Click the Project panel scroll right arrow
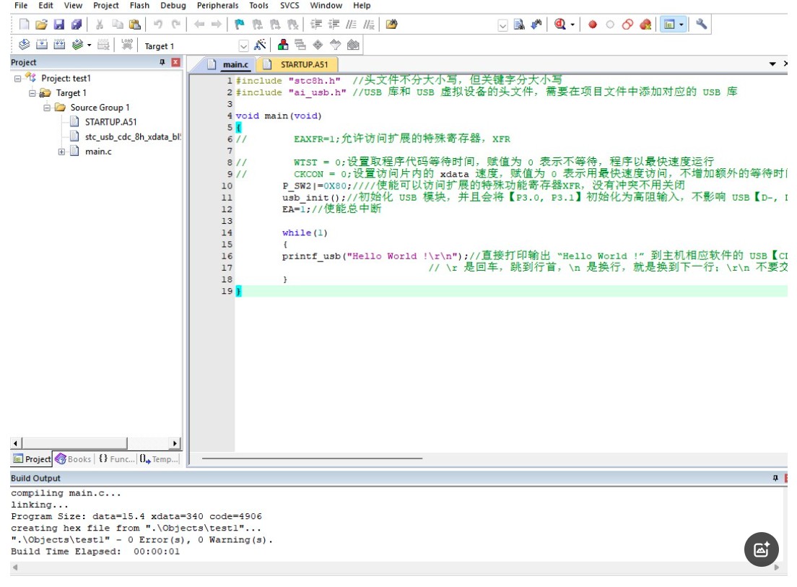 click(175, 443)
